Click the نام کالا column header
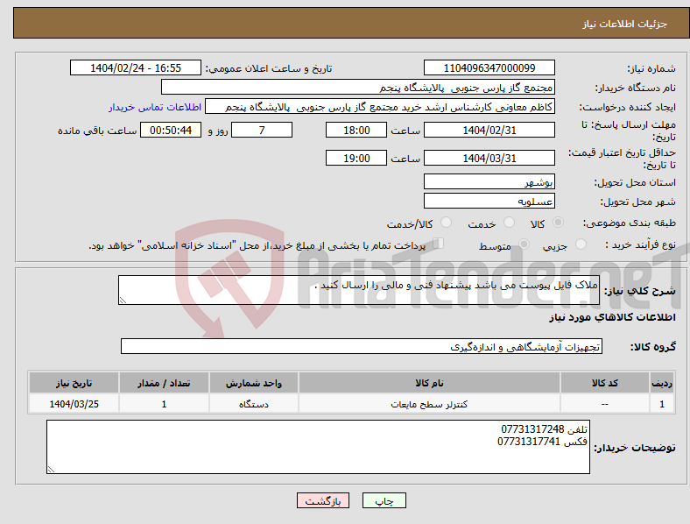 [429, 383]
